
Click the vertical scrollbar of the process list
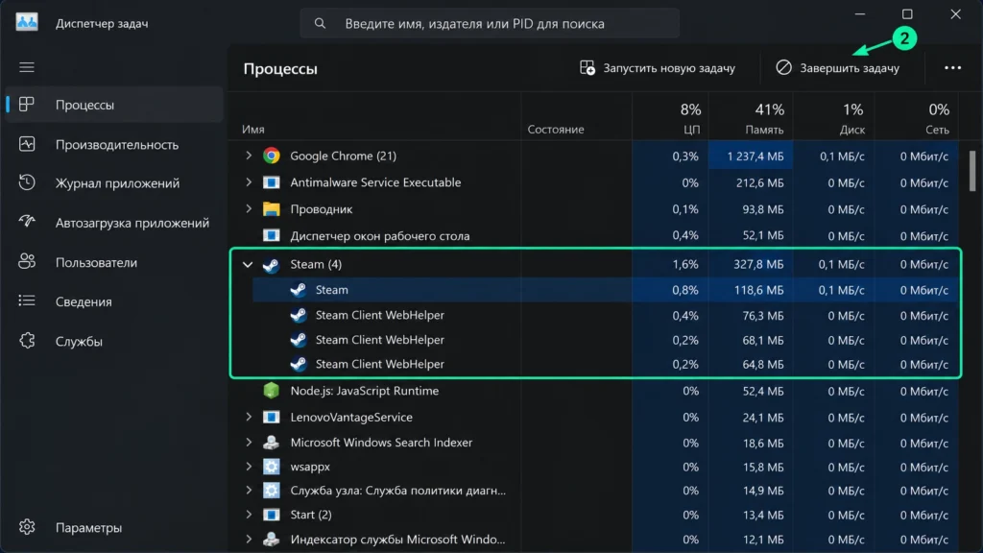[x=972, y=171]
